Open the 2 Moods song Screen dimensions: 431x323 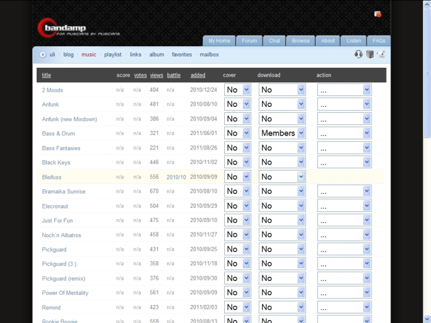tap(52, 90)
